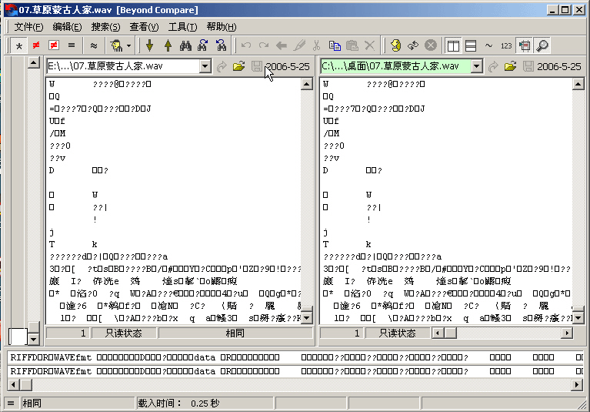Image resolution: width=590 pixels, height=412 pixels.
Task: Click the yellow Reload files icon
Action: pyautogui.click(x=395, y=45)
